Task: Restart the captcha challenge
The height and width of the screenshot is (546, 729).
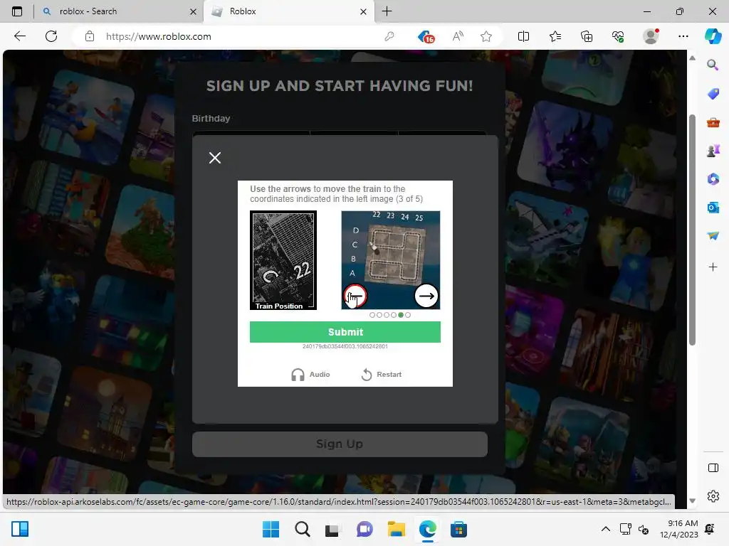Action: tap(382, 374)
